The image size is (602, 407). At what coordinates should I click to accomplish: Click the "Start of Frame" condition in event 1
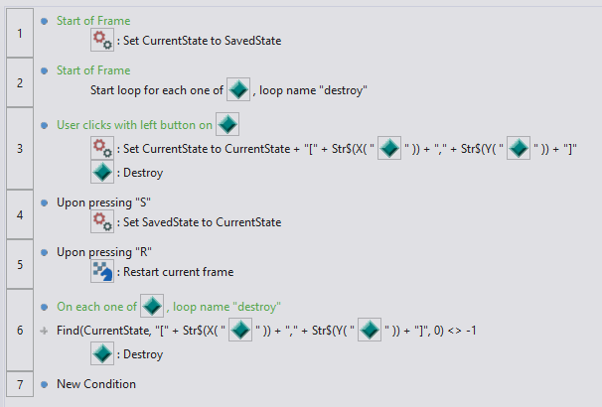coord(93,21)
